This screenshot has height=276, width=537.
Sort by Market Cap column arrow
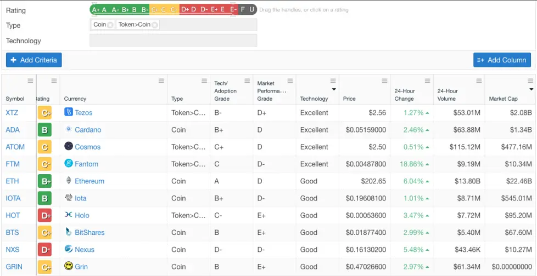coord(531,89)
